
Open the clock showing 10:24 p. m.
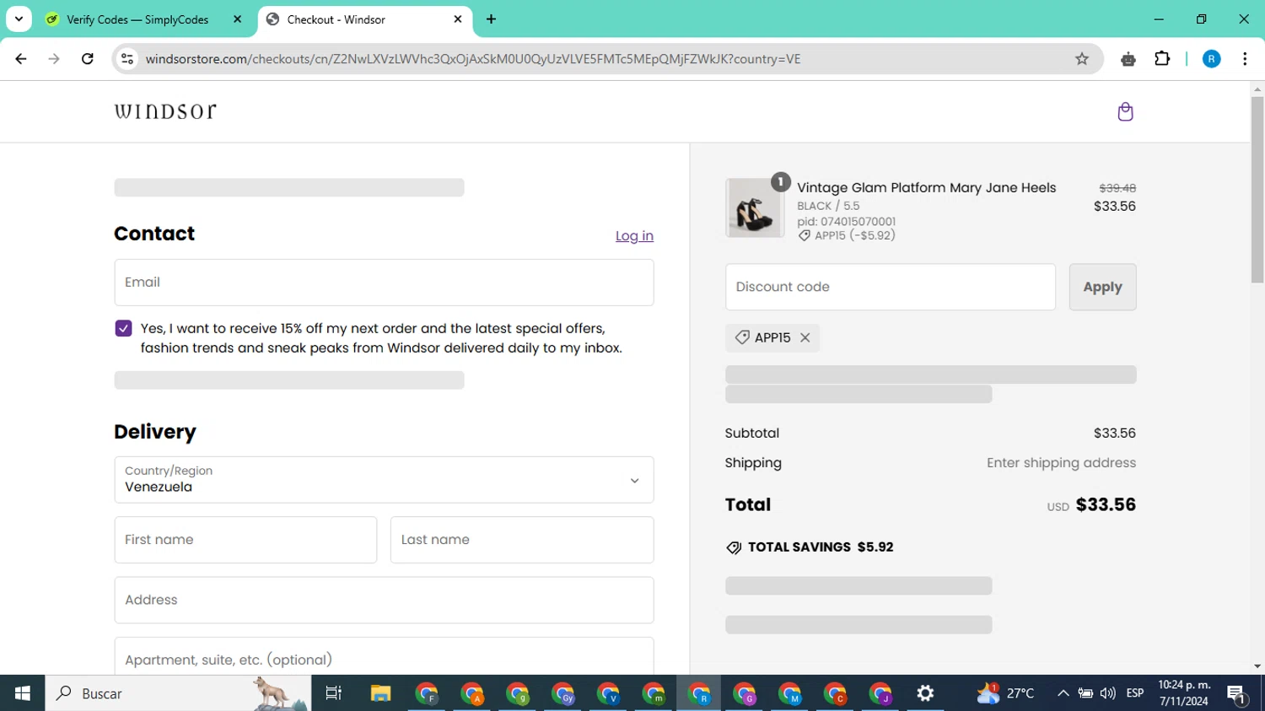coord(1184,693)
